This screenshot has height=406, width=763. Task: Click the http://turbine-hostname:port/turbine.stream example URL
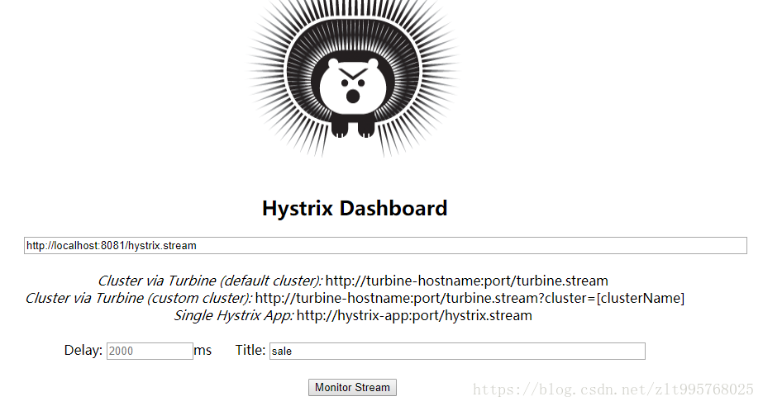pyautogui.click(x=467, y=281)
